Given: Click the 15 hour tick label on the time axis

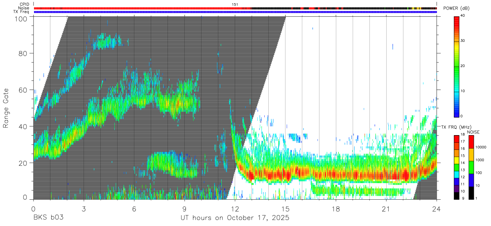Looking at the screenshot, I should 285,209.
